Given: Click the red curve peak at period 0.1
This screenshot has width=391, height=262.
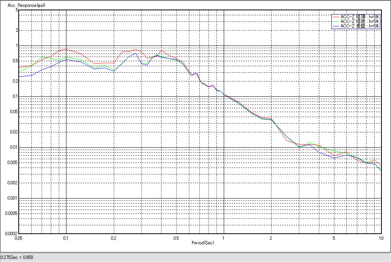Looking at the screenshot, I should [66, 49].
